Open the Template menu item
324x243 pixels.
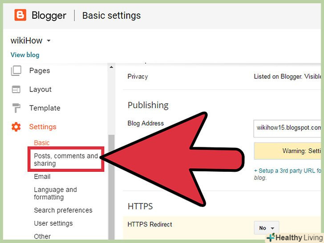(45, 108)
